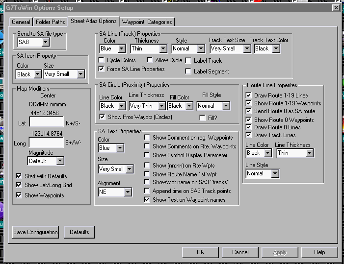Disable Draw Track Lines option
The height and width of the screenshot is (264, 344).
click(x=248, y=135)
